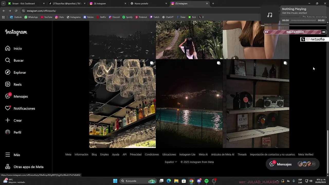Open the dark city night post
329x185 pixels.
tap(122, 40)
